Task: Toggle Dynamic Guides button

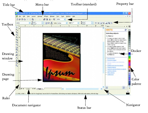Action: pyautogui.click(x=104, y=23)
